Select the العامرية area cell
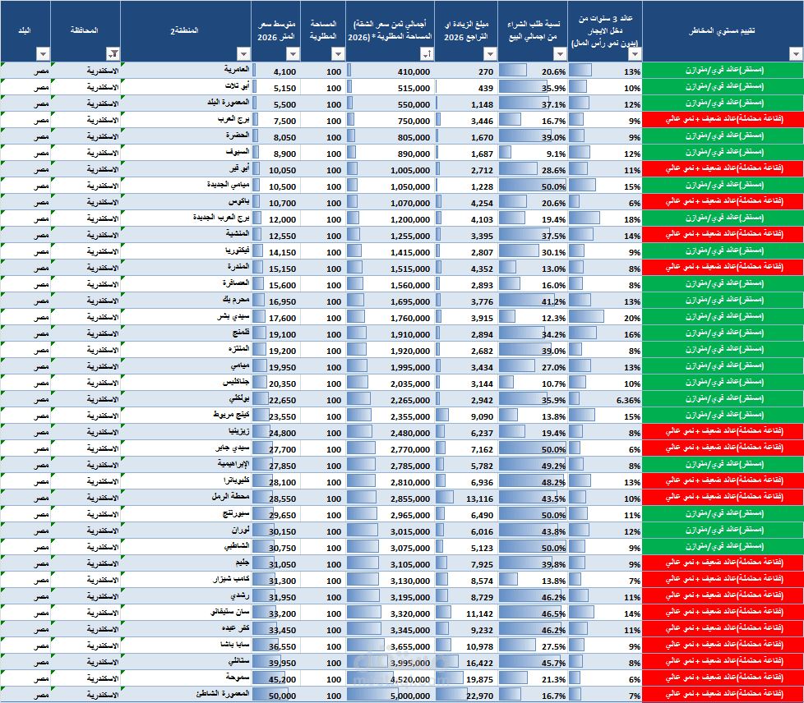The height and width of the screenshot is (703, 804). 186,71
